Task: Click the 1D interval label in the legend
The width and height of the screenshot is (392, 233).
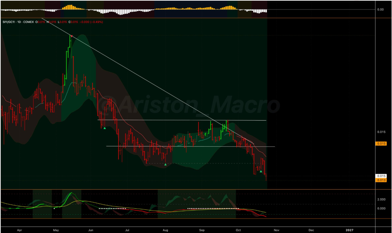Action: (x=19, y=22)
